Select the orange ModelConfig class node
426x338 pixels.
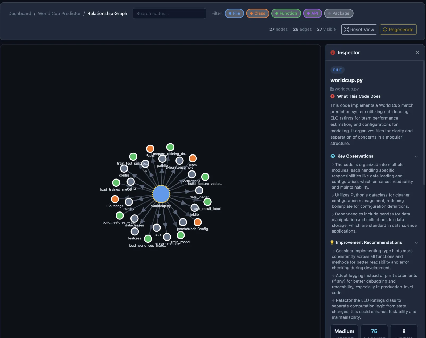198,222
